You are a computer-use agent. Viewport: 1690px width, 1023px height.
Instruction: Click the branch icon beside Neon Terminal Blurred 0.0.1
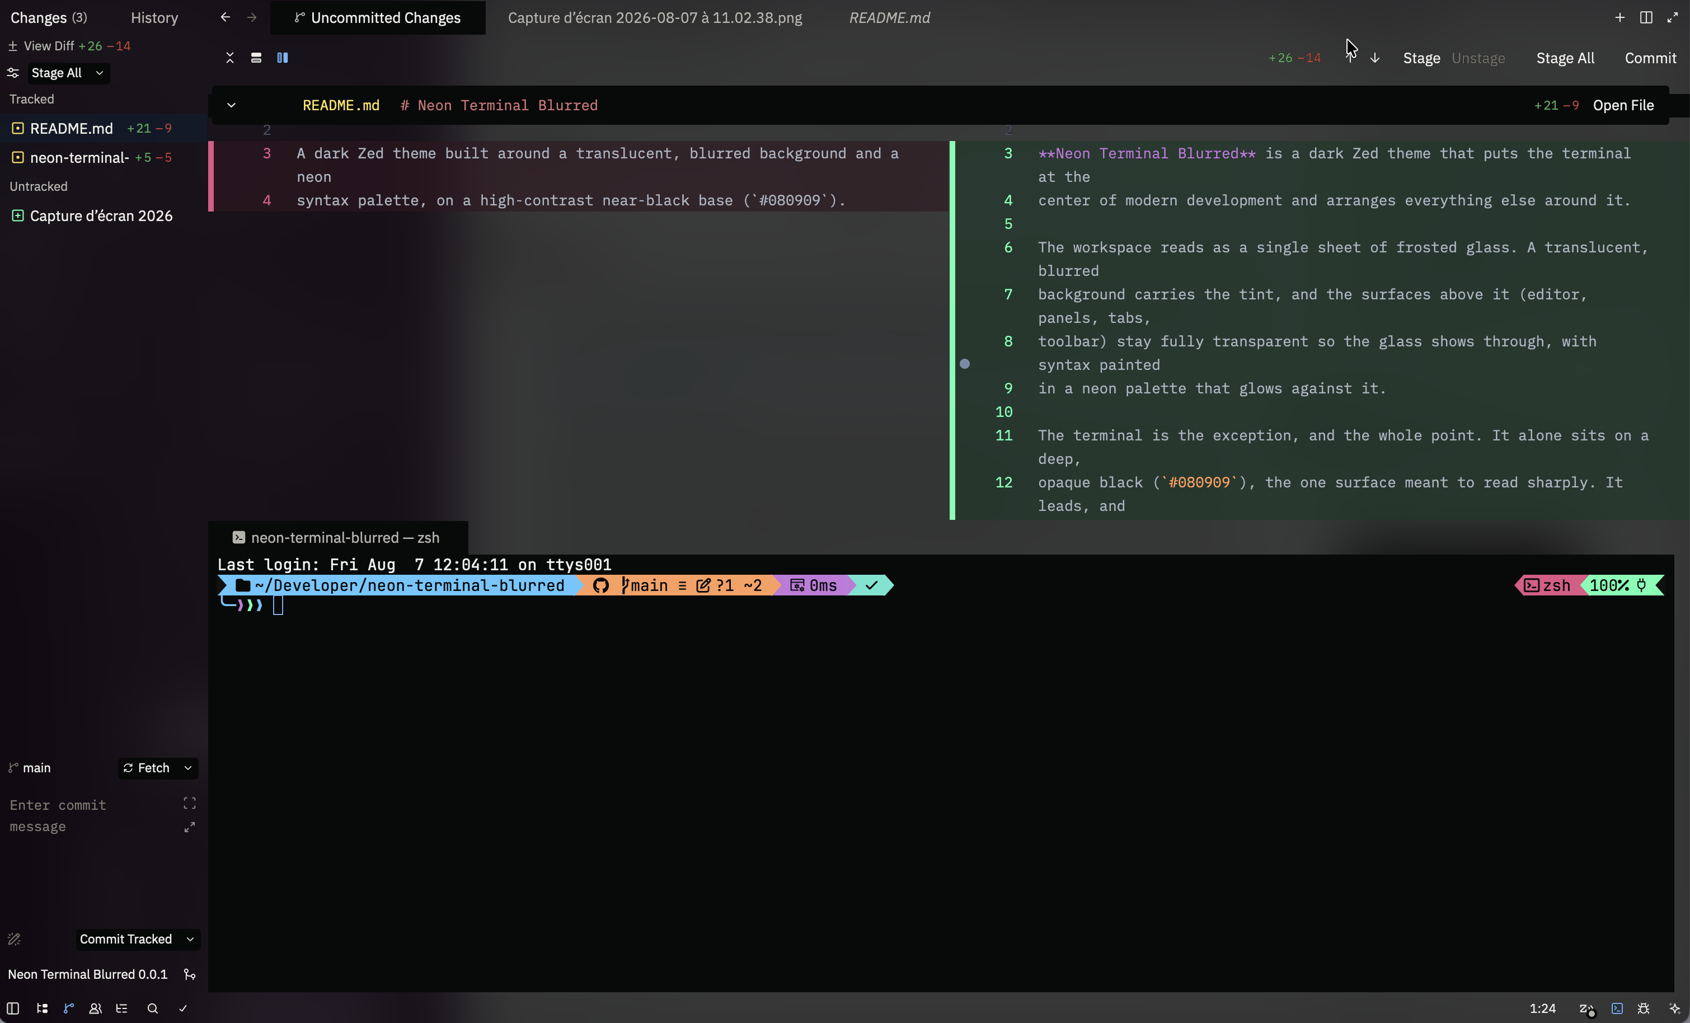pyautogui.click(x=190, y=974)
